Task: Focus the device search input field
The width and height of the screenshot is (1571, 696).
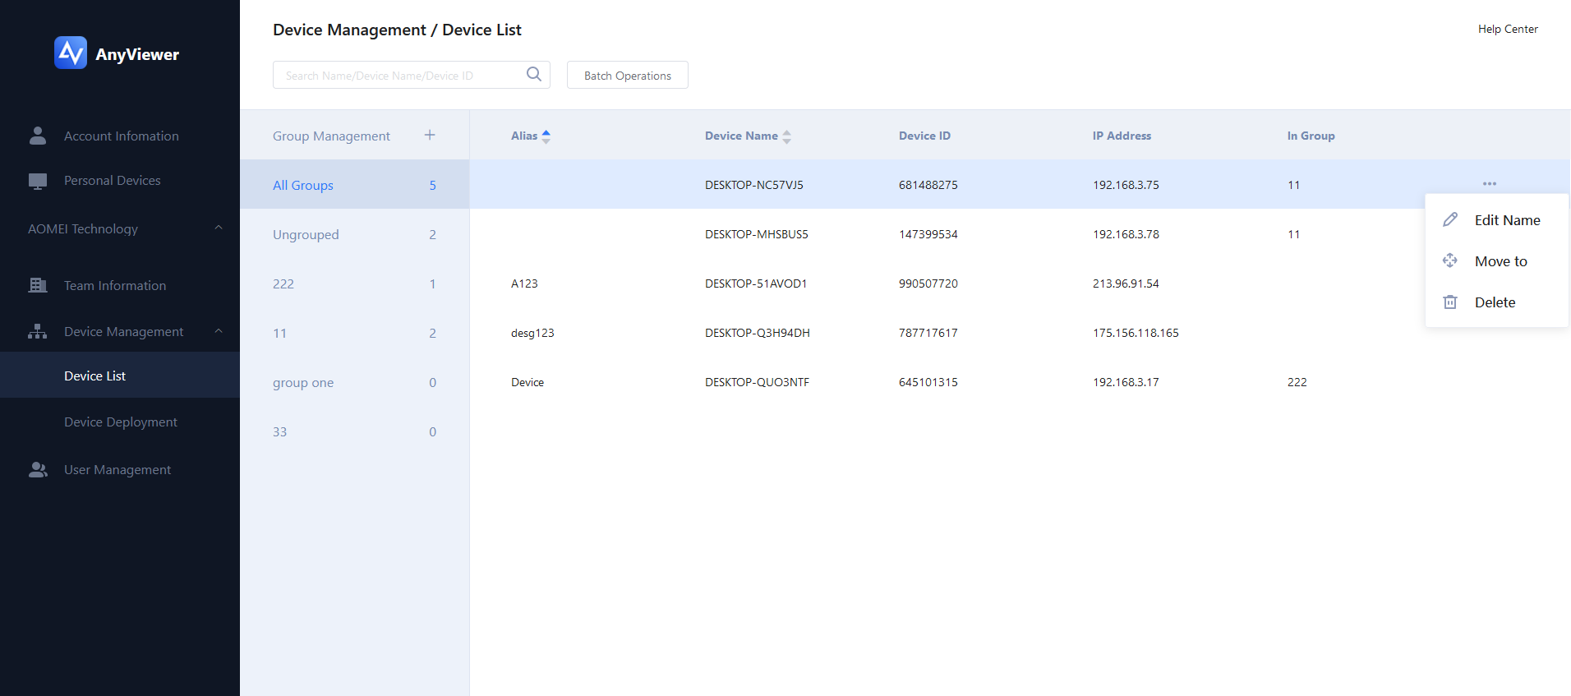Action: [399, 76]
